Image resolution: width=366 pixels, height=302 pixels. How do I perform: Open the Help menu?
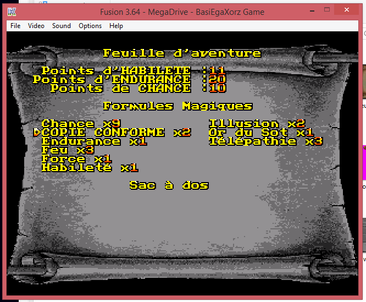(x=116, y=26)
